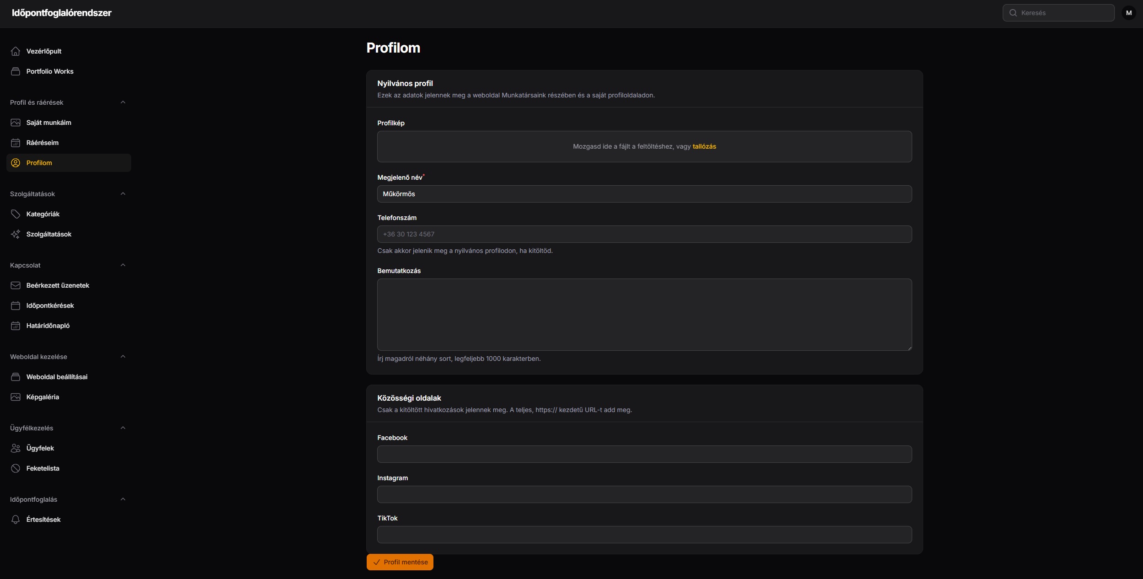Click the Határidőnapló calendar icon
The image size is (1143, 579).
coord(16,326)
